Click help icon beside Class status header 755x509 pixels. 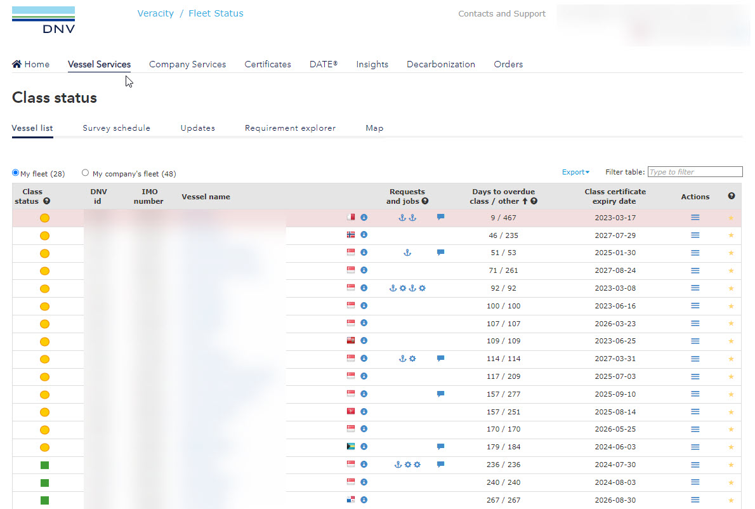tap(47, 201)
